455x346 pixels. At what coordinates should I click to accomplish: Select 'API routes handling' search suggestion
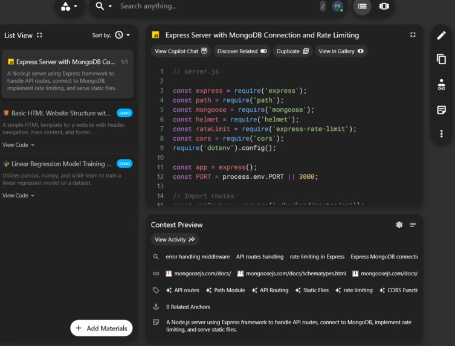coord(260,257)
